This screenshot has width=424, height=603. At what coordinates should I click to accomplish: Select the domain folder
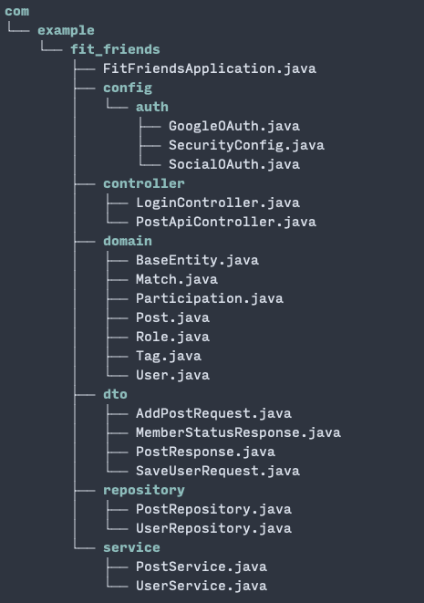coord(128,241)
